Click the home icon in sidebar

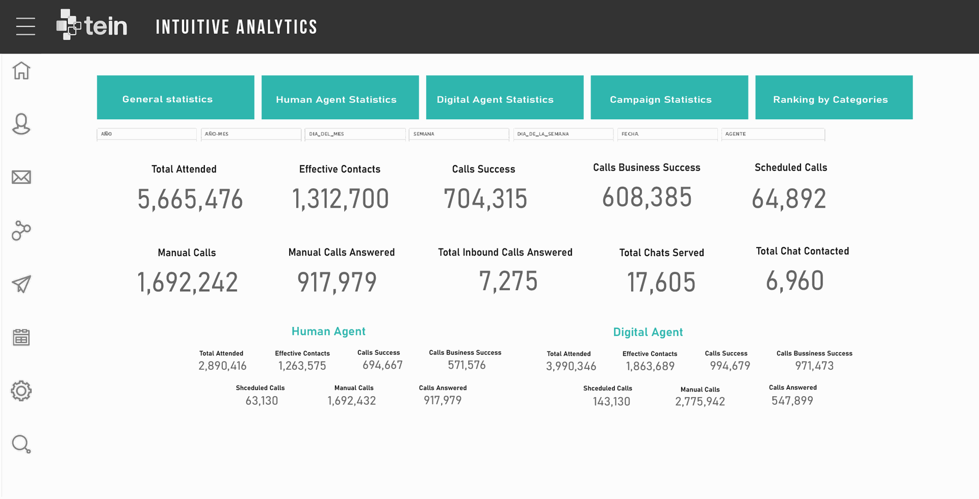(21, 71)
